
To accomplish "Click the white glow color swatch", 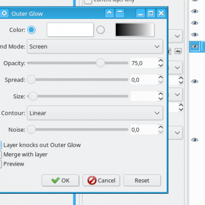I will [x=70, y=30].
